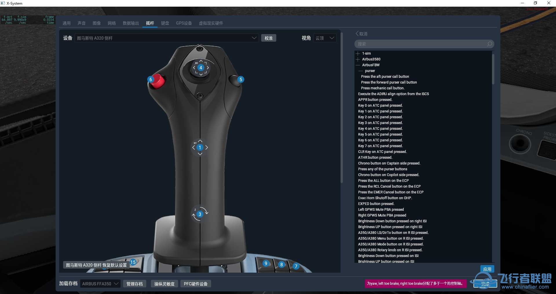
Task: Select base button marker 9
Action: click(266, 263)
